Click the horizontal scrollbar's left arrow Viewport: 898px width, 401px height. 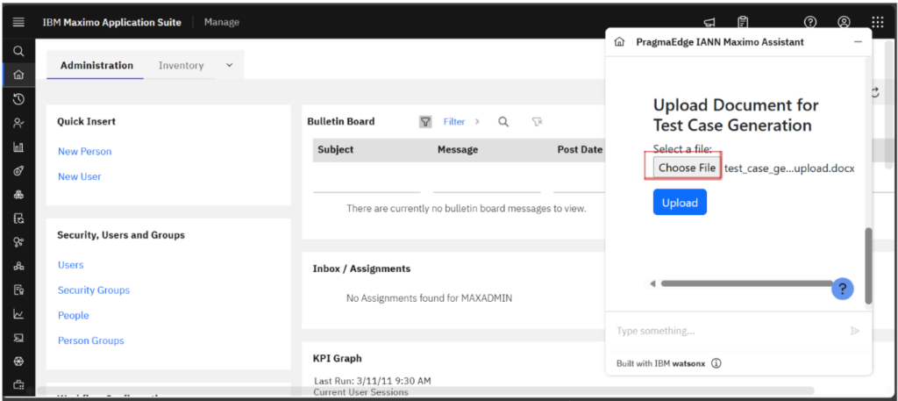tap(652, 283)
